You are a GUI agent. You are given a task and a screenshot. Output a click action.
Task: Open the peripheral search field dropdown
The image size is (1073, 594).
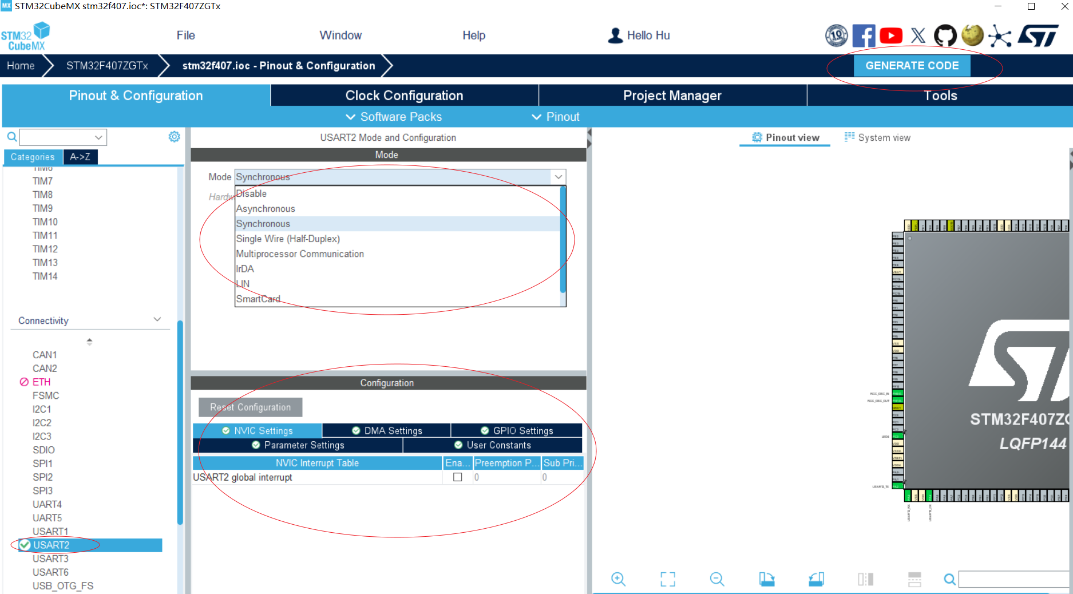(98, 137)
